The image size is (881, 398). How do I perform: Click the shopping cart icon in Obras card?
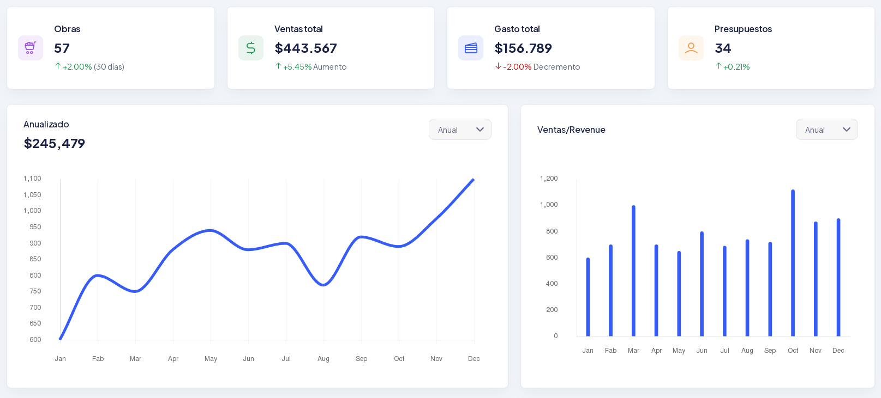(x=31, y=48)
